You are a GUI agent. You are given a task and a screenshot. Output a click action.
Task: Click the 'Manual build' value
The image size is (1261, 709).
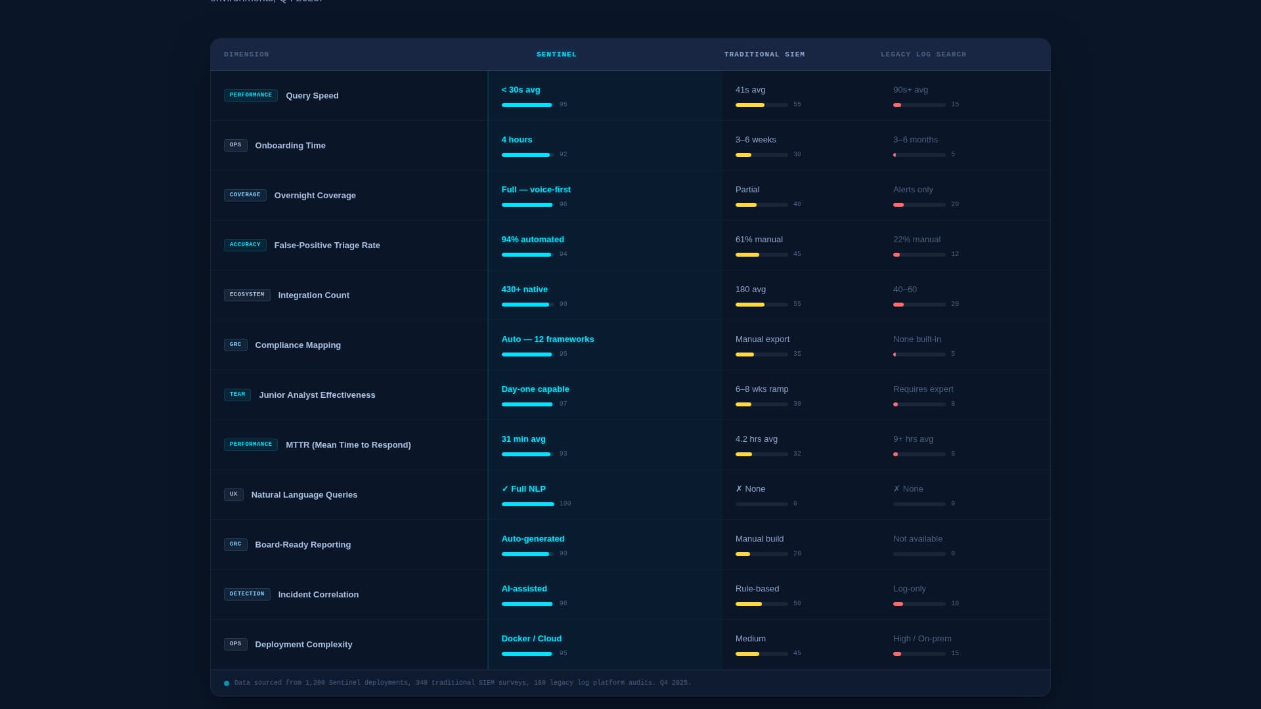pos(759,539)
